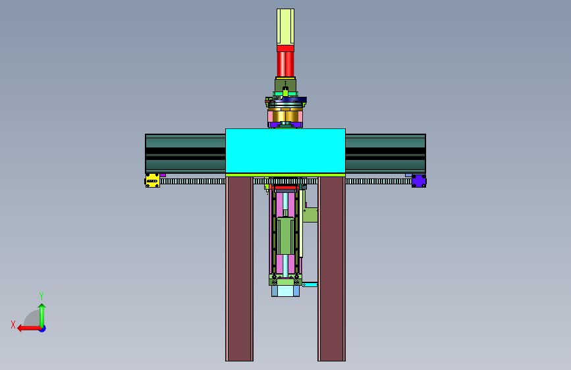Click the green Y axis arrow of the triad
The image size is (571, 370).
pyautogui.click(x=42, y=315)
